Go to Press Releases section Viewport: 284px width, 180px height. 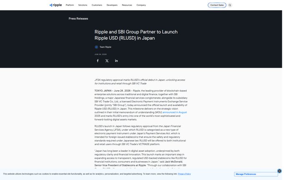click(78, 19)
